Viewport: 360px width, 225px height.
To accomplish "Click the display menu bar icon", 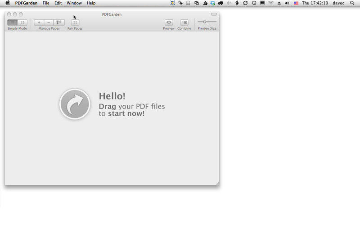I will pyautogui.click(x=262, y=3).
